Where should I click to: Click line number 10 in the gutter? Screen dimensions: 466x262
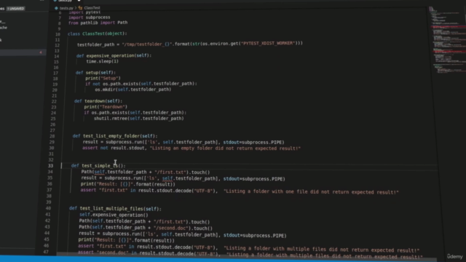pos(58,34)
